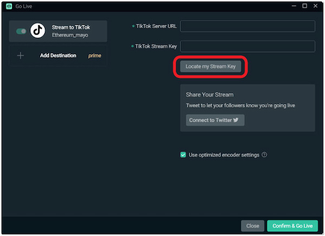The height and width of the screenshot is (236, 325).
Task: Click the Add Destination label
Action: [58, 55]
